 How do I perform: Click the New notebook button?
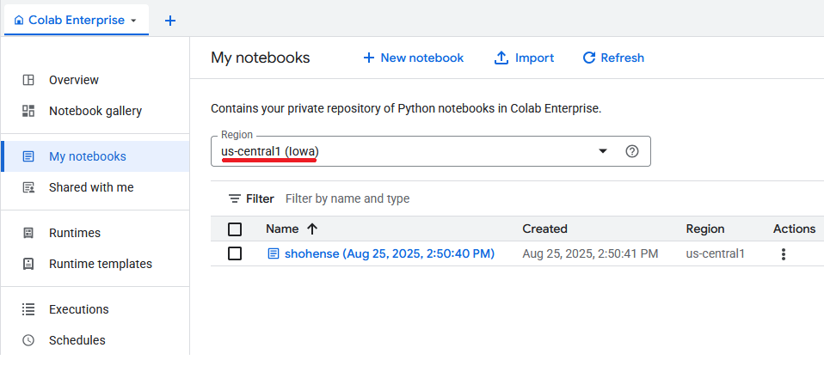pos(413,58)
